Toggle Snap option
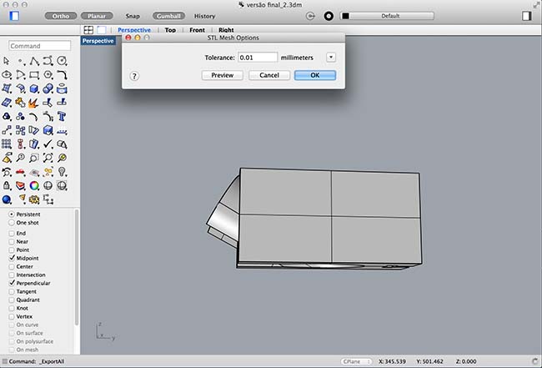This screenshot has width=542, height=368. coord(133,16)
